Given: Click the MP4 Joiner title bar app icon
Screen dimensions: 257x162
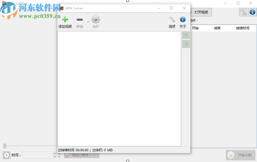Looking at the screenshot, I should [x=62, y=8].
